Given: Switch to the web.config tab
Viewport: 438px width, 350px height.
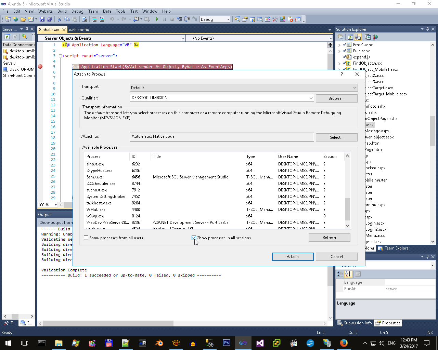Looking at the screenshot, I should click(79, 30).
